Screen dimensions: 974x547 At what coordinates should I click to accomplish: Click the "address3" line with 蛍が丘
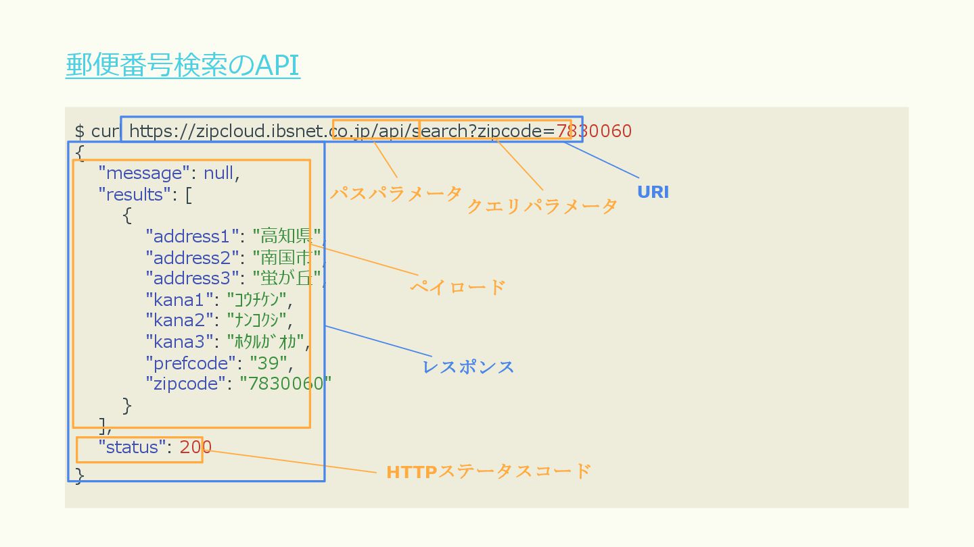(236, 278)
